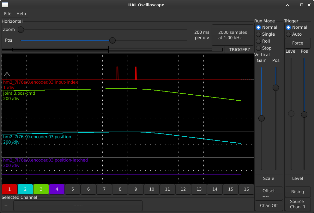Select the green channel 3 button
Viewport: 314px width, 213px height.
tap(41, 189)
